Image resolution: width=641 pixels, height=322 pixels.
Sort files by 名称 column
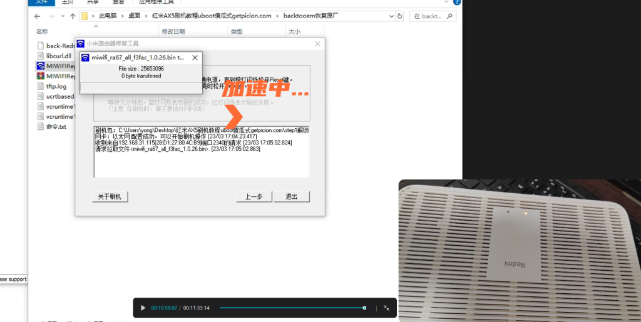point(42,31)
